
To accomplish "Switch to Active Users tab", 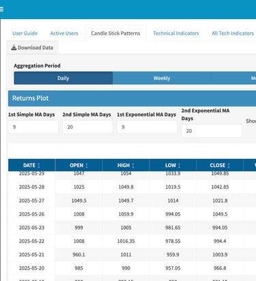I will coord(64,33).
